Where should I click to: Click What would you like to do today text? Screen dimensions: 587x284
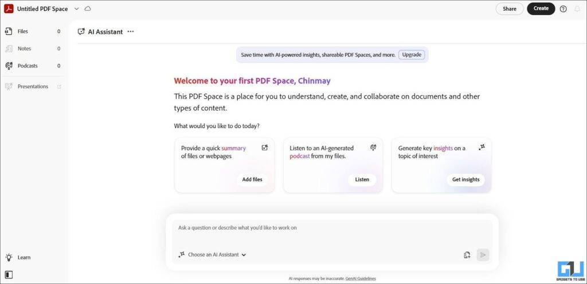coord(217,126)
